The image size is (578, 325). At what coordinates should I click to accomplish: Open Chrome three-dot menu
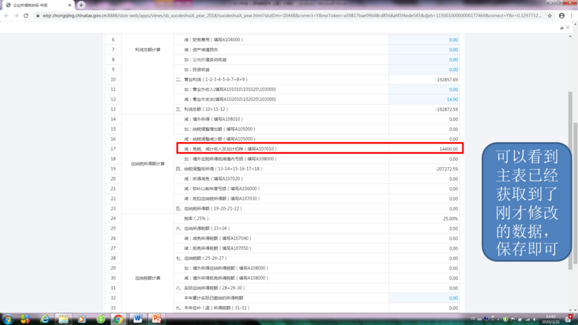572,16
